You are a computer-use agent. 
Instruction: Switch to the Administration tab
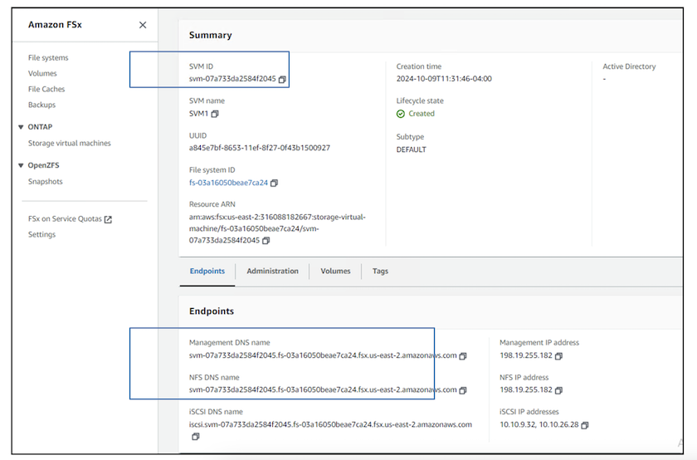[x=272, y=272]
